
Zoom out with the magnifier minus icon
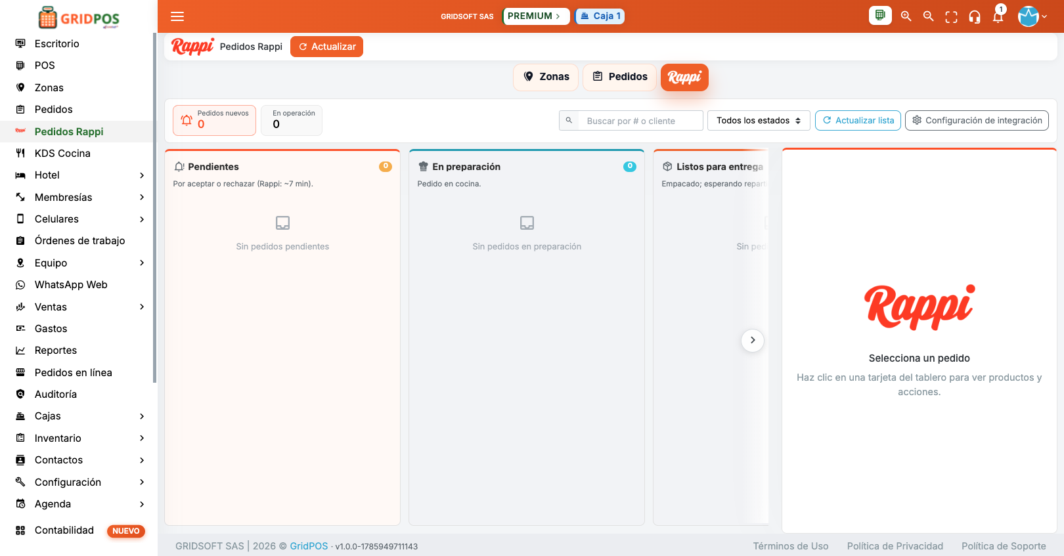coord(928,16)
